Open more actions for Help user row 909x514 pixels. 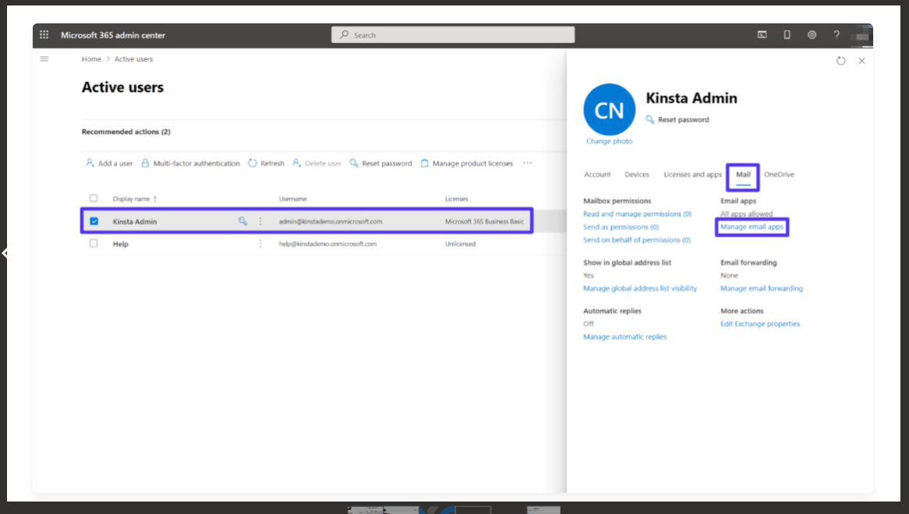[x=260, y=243]
